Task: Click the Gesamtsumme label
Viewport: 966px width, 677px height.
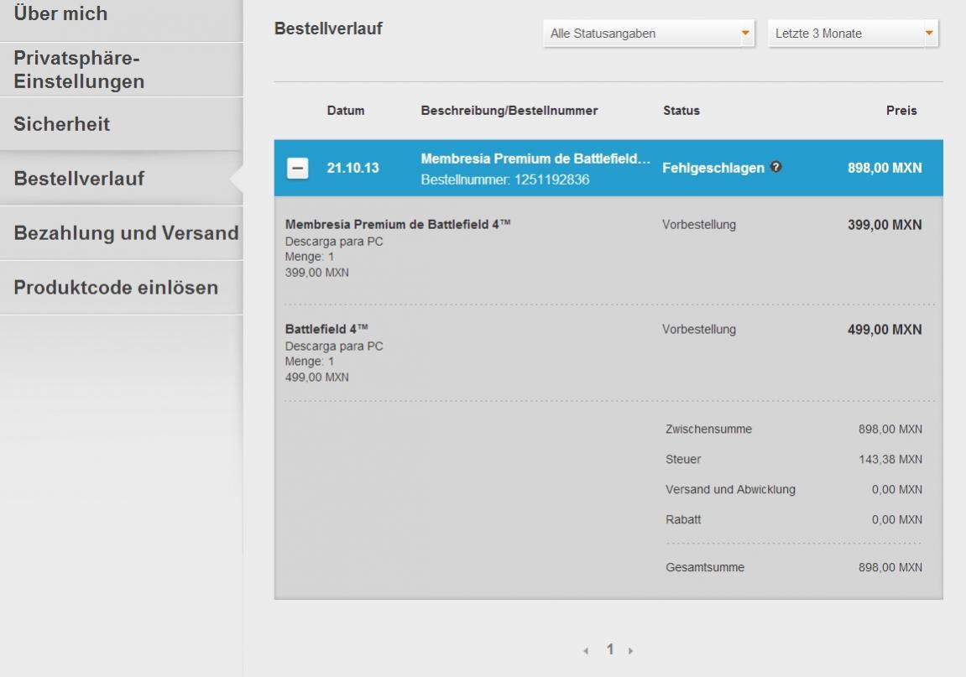Action: [x=705, y=567]
